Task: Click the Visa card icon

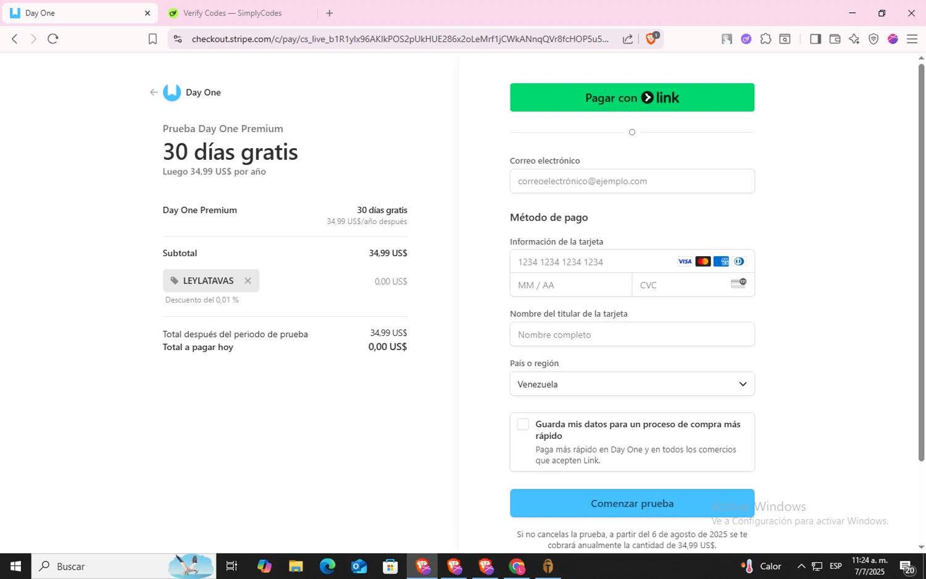Action: tap(685, 262)
